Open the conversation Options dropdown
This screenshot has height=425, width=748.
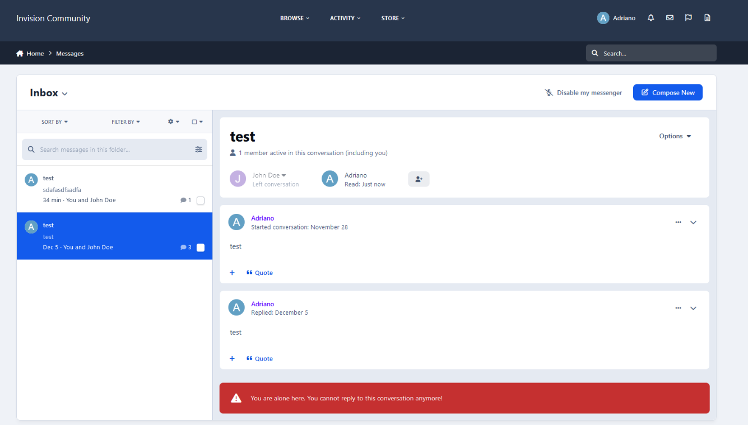(x=675, y=136)
